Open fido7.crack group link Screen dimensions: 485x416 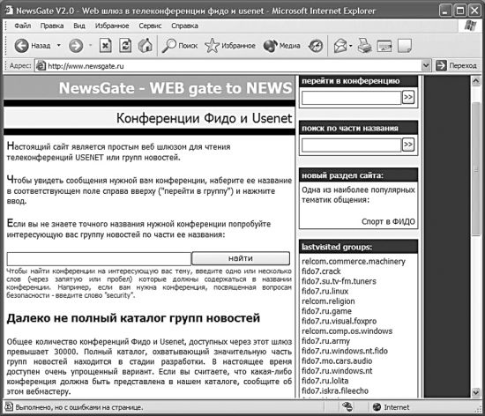(x=321, y=271)
